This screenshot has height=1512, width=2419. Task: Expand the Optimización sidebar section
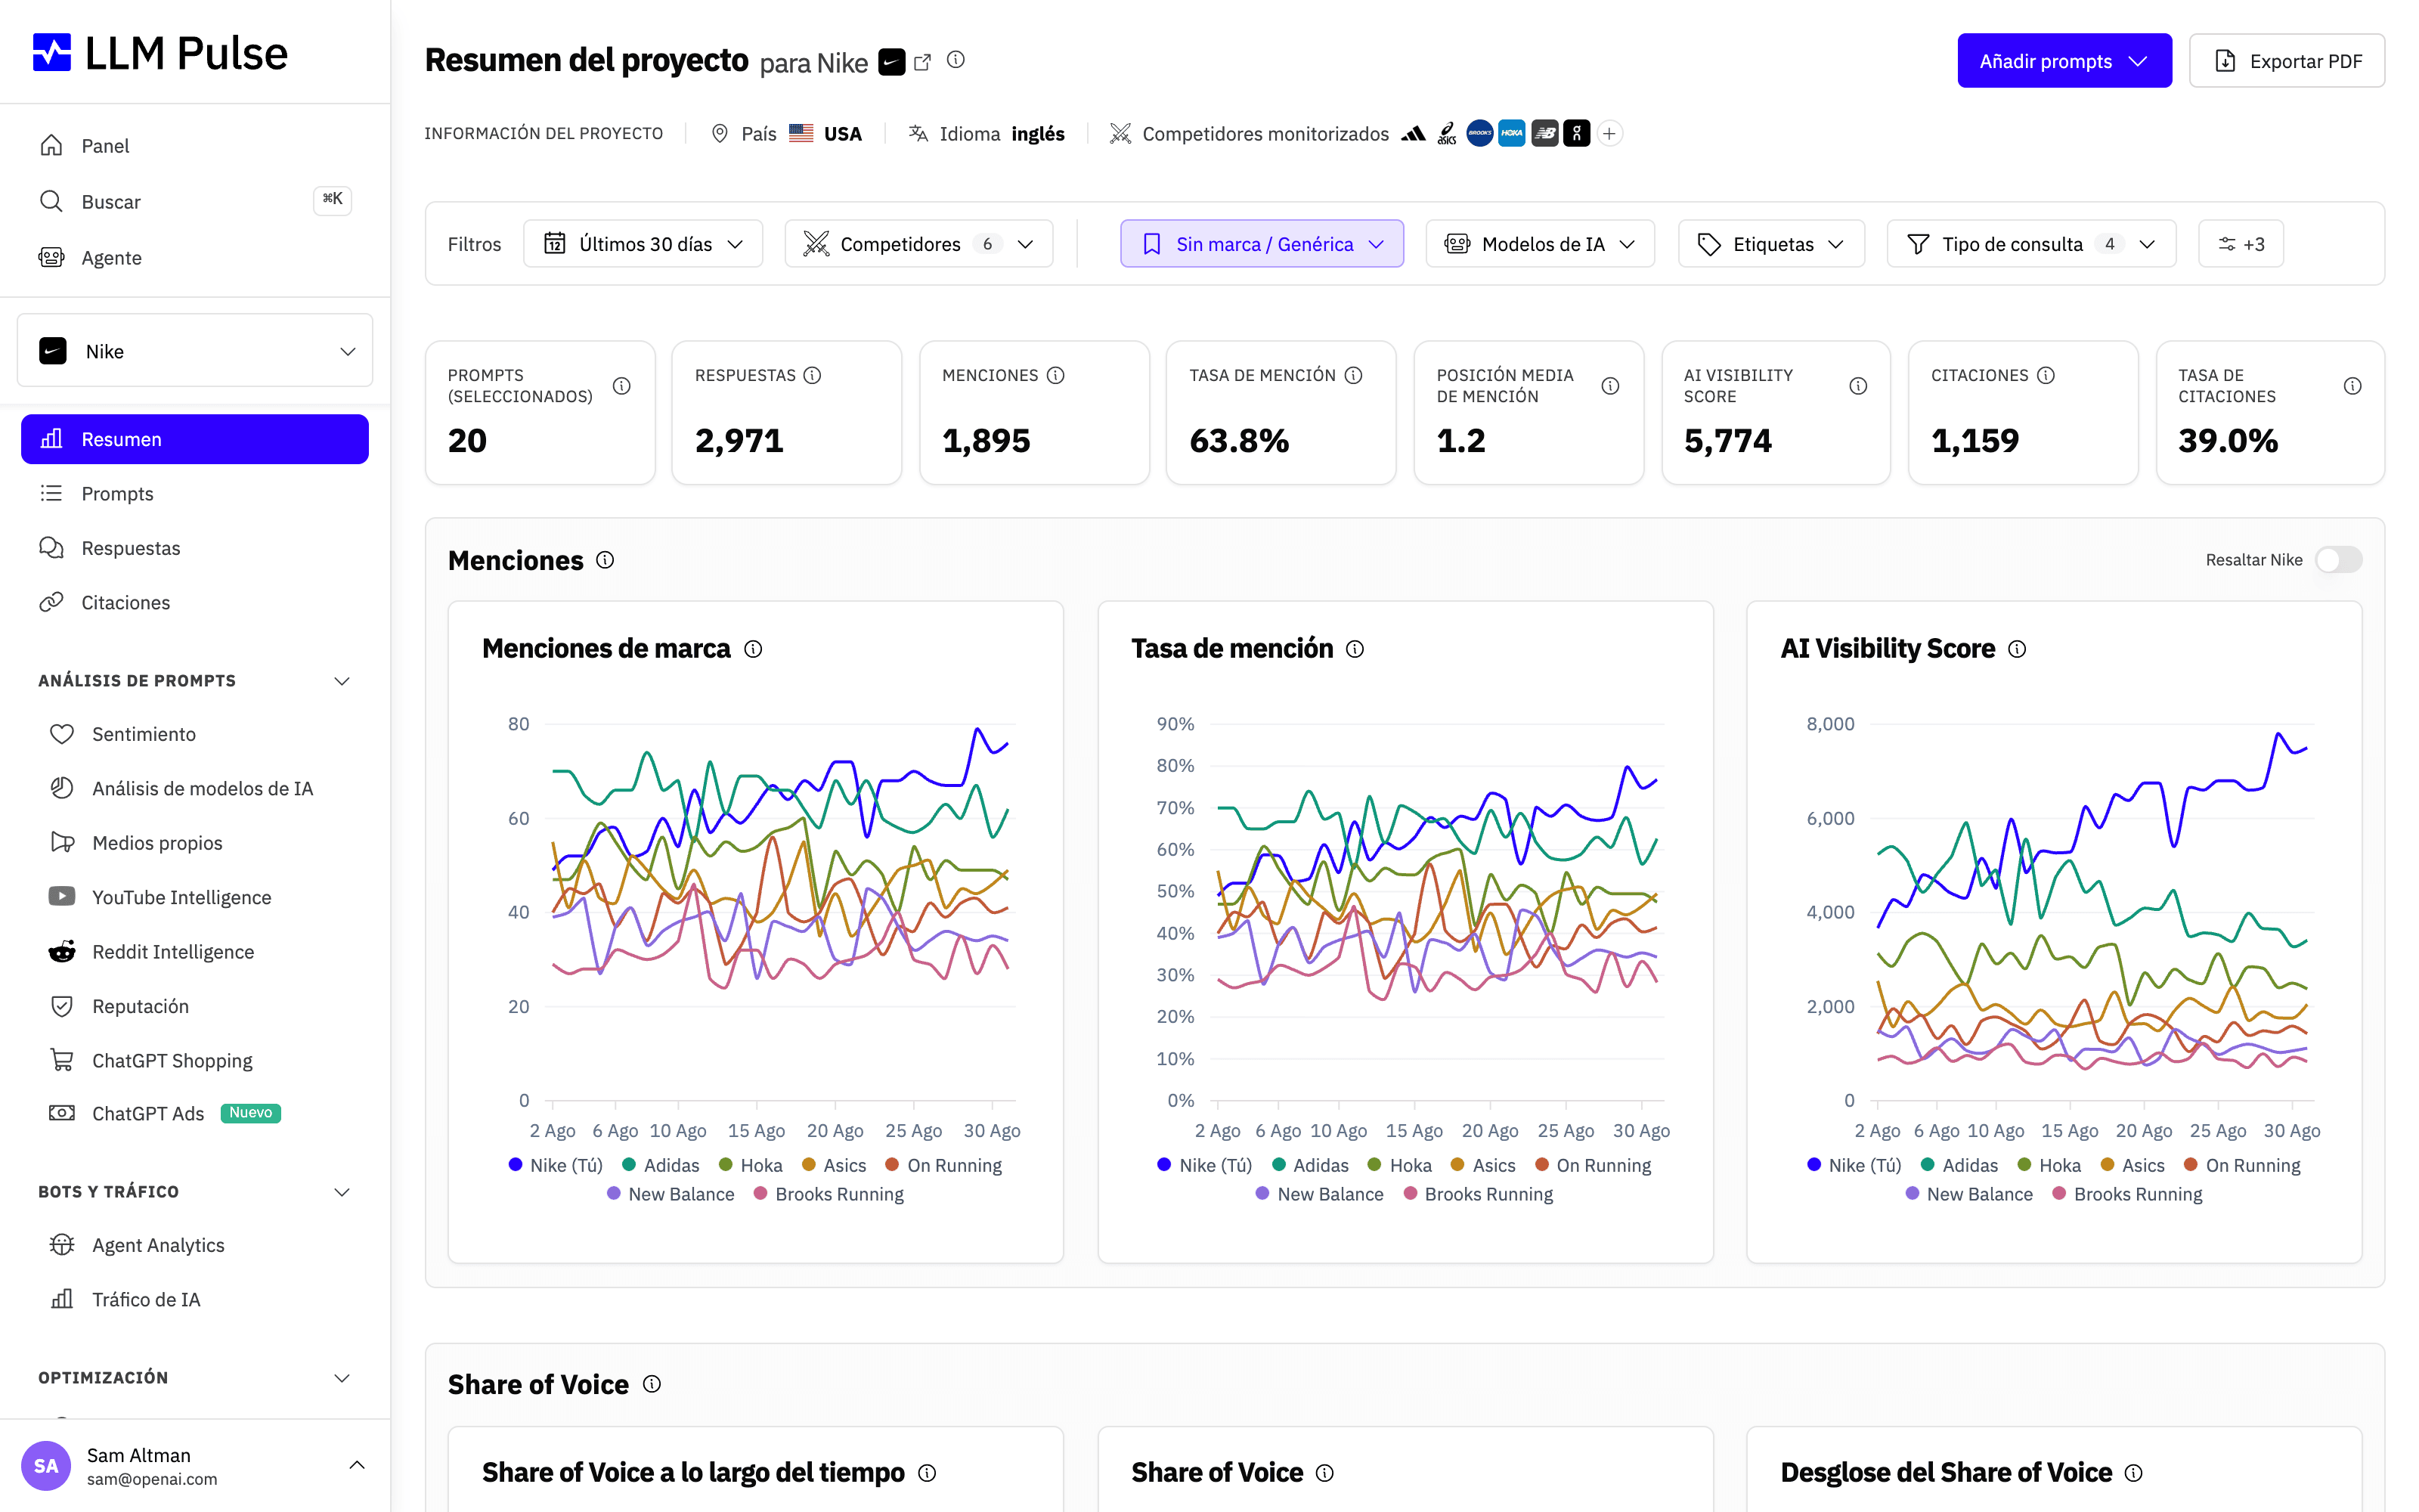195,1378
